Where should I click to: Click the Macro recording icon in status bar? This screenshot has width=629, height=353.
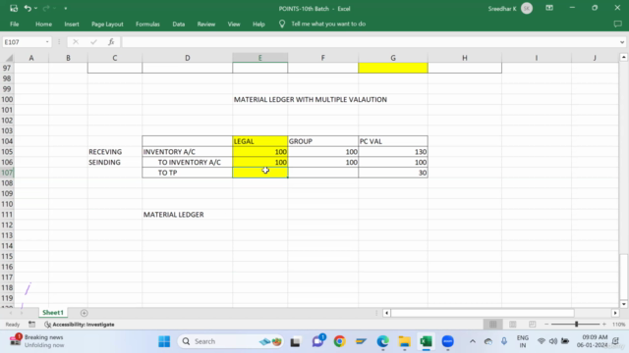pos(31,325)
